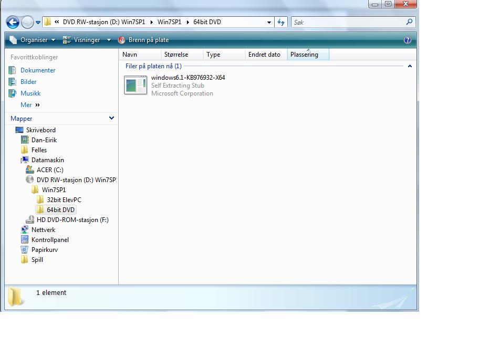Sort by Endret dato column header
Viewport: 479px width, 359px height.
[x=266, y=55]
